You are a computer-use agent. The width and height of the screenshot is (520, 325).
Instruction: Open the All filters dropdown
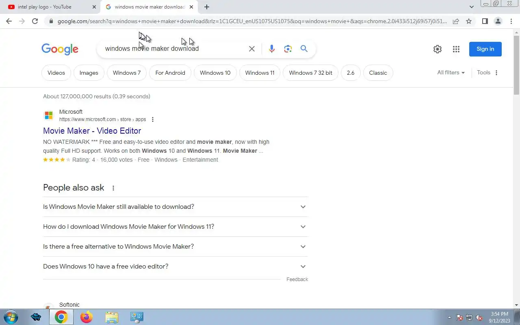pos(451,73)
